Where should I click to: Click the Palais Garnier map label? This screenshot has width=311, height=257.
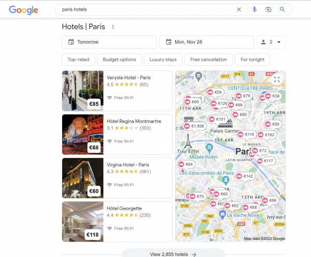225,131
